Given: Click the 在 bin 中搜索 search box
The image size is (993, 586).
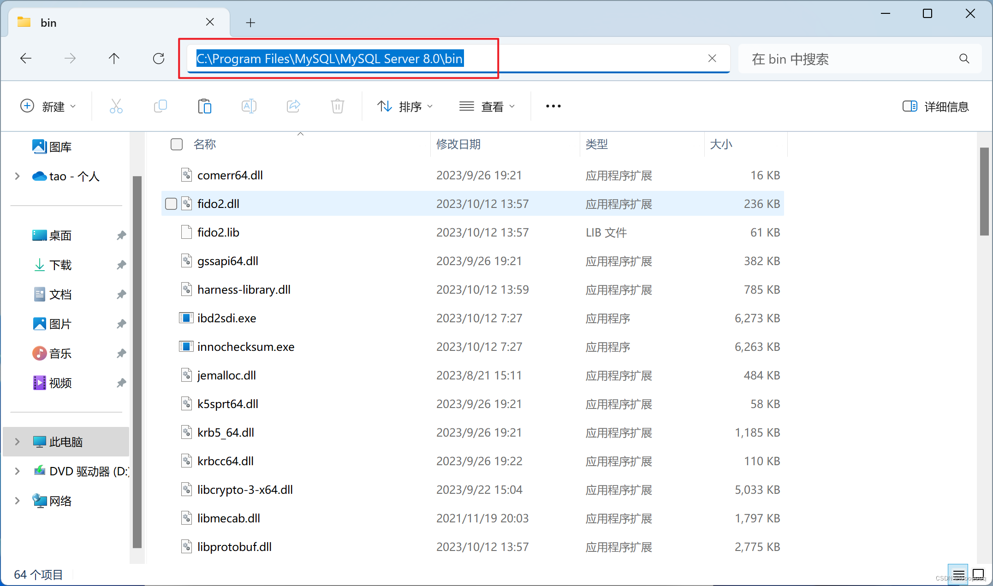Looking at the screenshot, I should (860, 59).
